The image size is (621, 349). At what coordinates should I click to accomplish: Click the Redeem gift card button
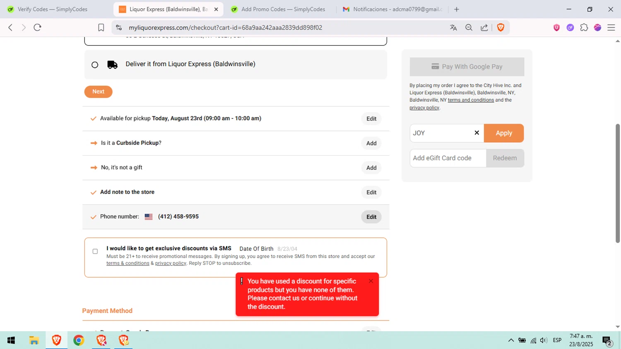click(505, 158)
